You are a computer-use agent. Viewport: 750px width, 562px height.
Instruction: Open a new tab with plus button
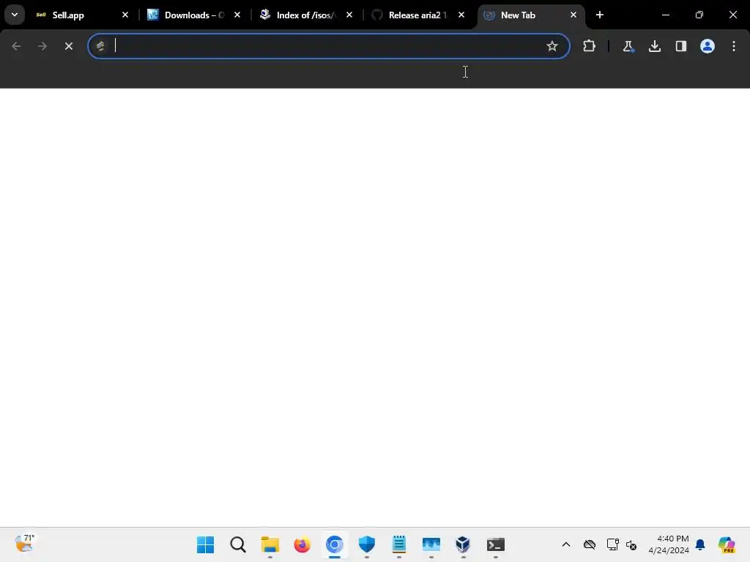click(x=600, y=15)
